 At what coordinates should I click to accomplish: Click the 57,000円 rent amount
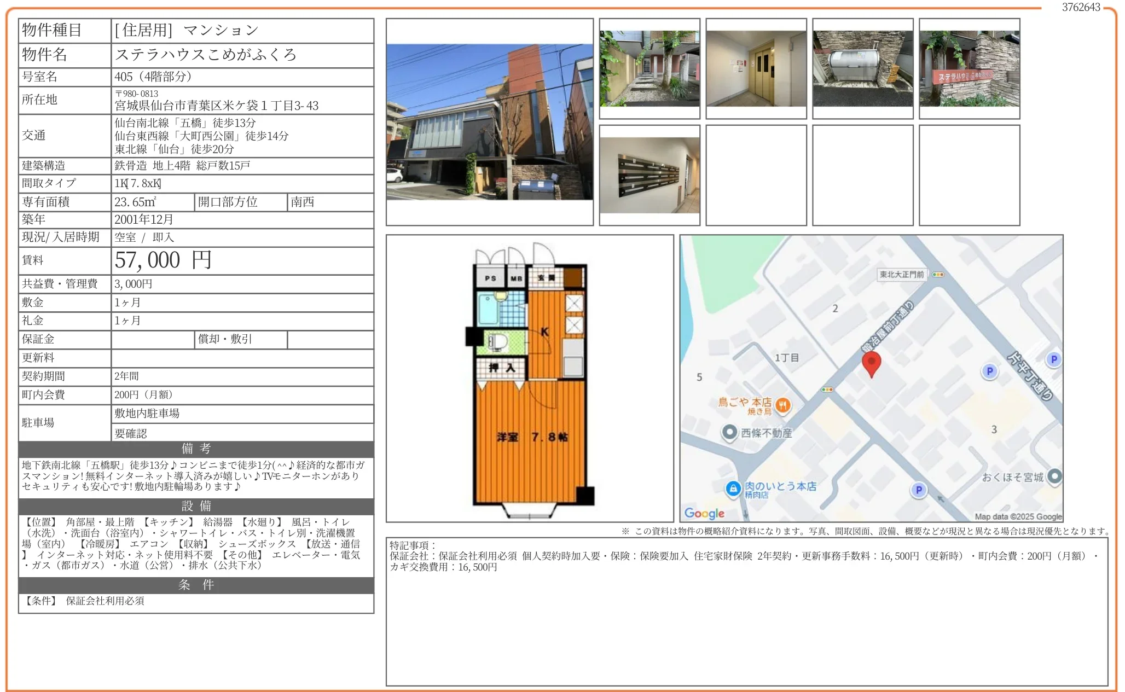(x=163, y=260)
